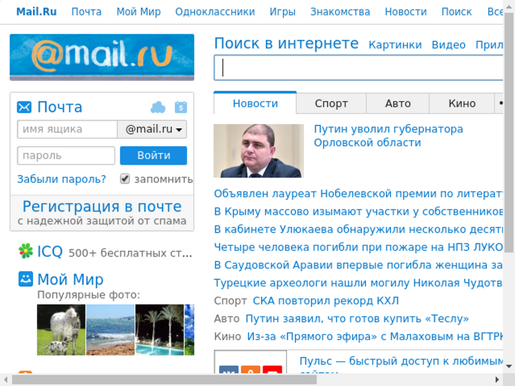Screen dimensions: 515x386
Task: Open the Почта heading link in the login box
Action: tap(59, 107)
